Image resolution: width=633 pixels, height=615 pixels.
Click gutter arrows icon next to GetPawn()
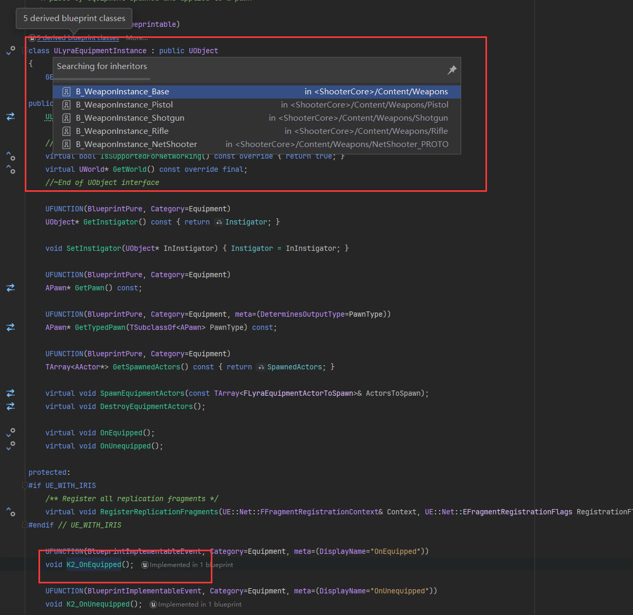click(x=11, y=288)
